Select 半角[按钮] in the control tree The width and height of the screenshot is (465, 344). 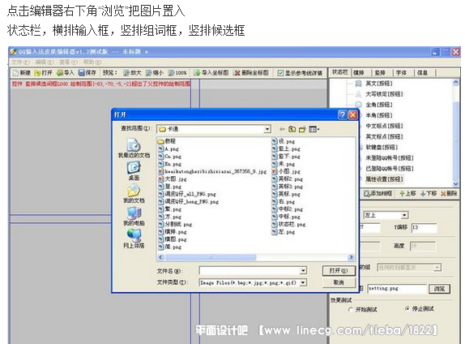coord(379,115)
